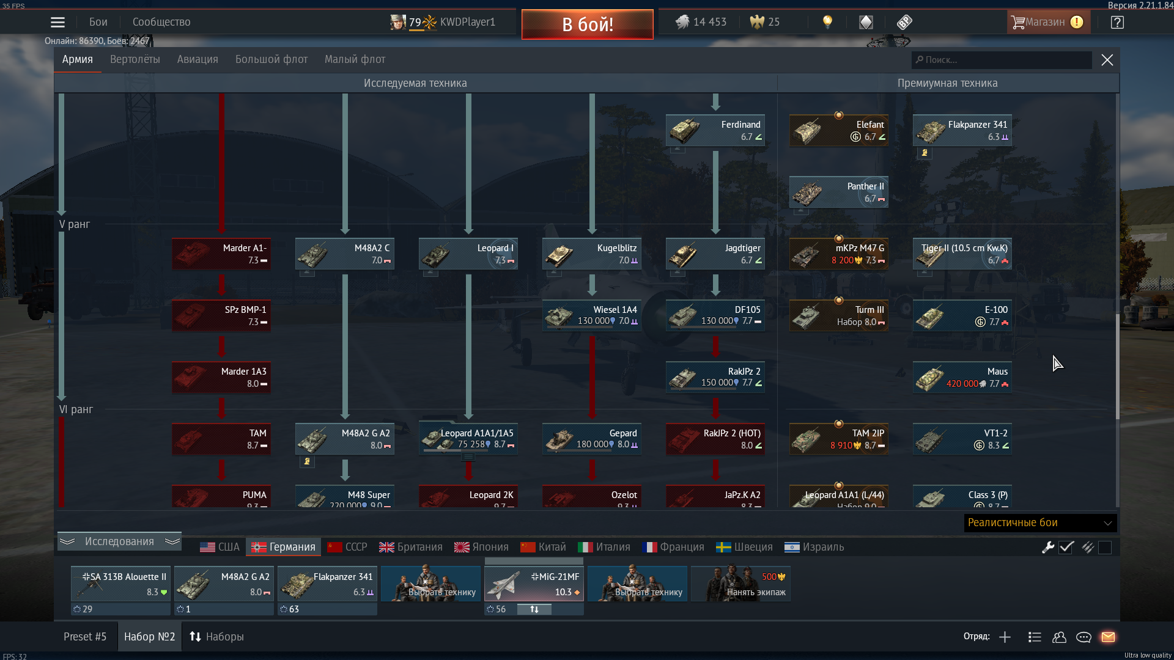Open the Сообщество menu

pos(161,22)
